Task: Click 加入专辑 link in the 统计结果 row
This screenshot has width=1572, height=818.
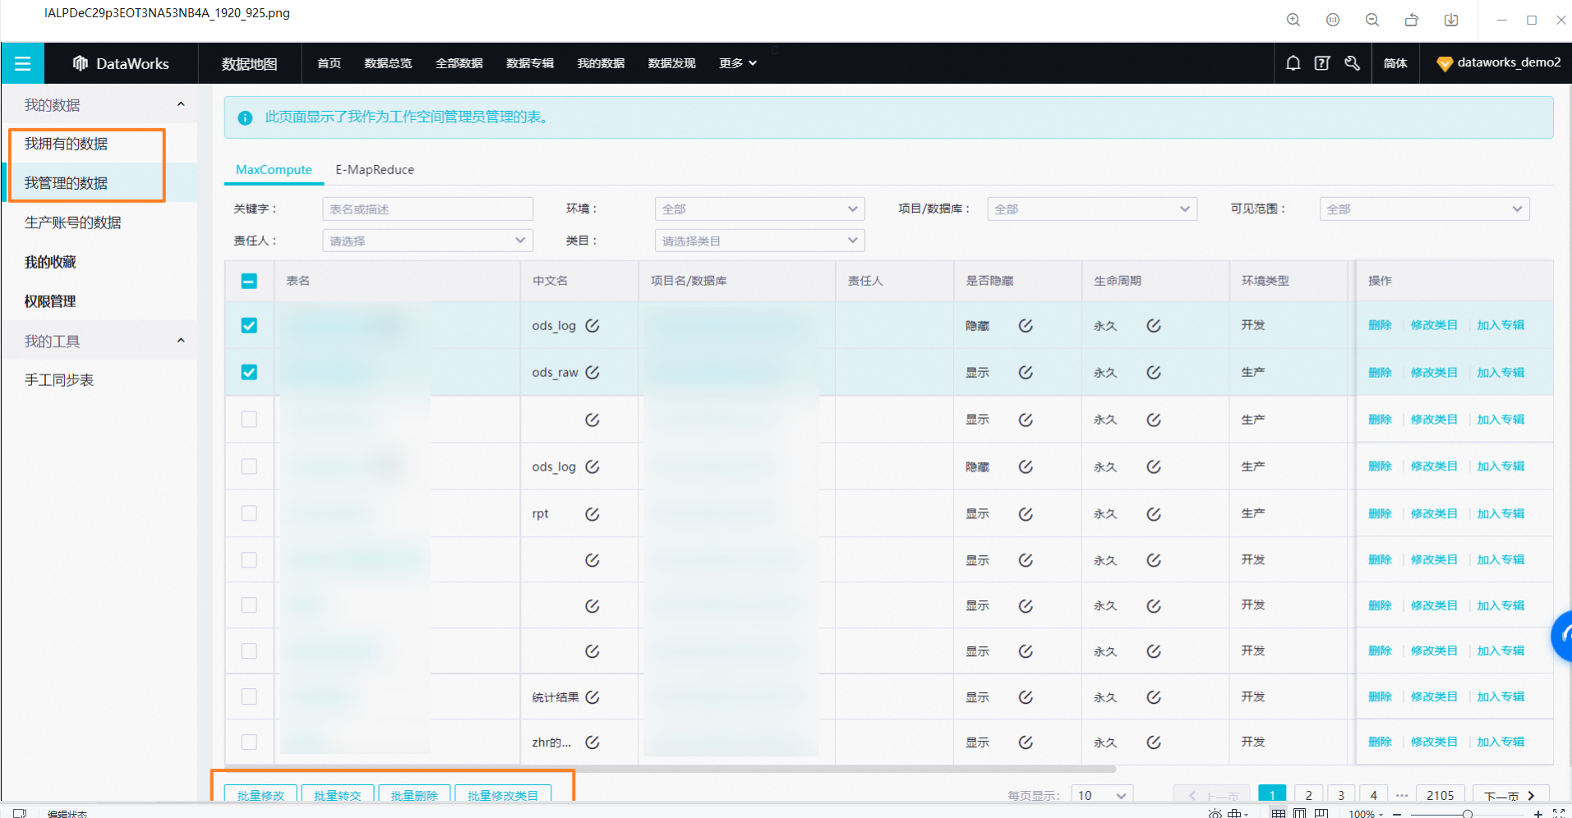Action: pyautogui.click(x=1501, y=696)
